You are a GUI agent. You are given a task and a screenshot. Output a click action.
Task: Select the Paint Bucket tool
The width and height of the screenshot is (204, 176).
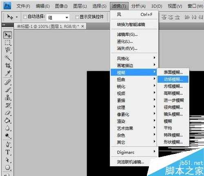coord(7,120)
